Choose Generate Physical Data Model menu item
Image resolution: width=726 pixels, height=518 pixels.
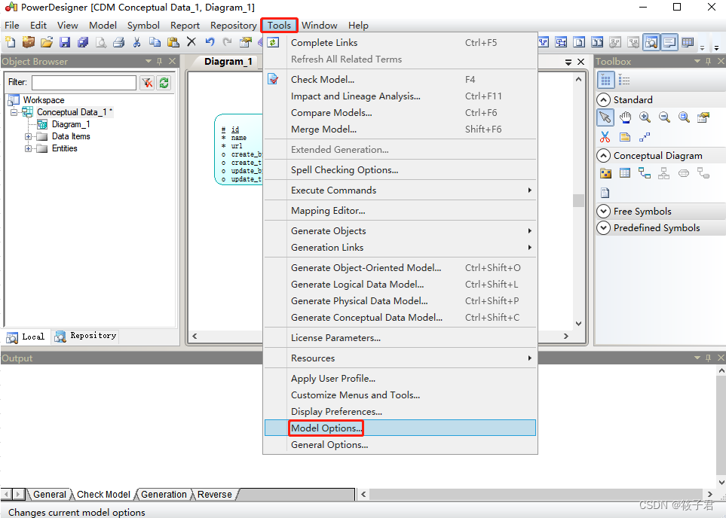[400, 300]
